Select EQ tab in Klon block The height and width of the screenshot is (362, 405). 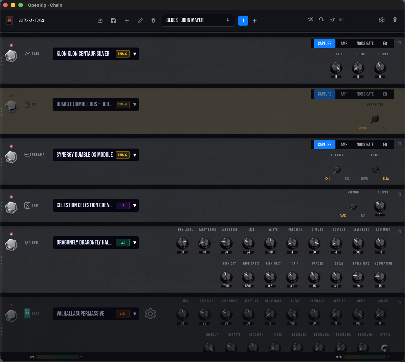click(x=385, y=43)
